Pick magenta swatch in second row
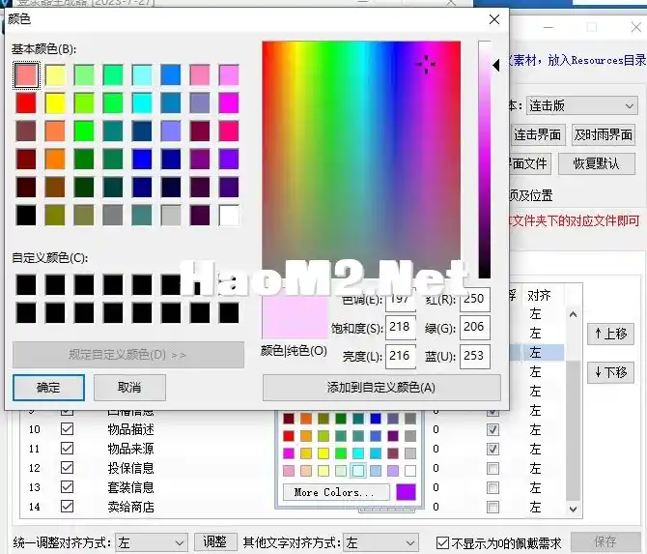This screenshot has width=647, height=554. pos(229,103)
